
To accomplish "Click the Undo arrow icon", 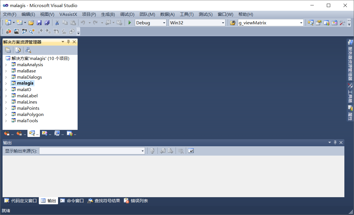I will click(x=83, y=23).
